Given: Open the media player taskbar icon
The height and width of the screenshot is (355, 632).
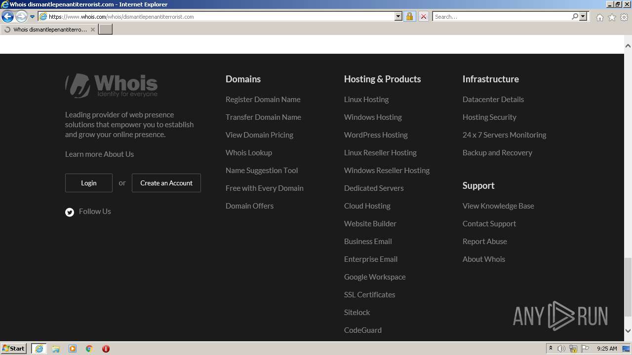Looking at the screenshot, I should point(73,349).
